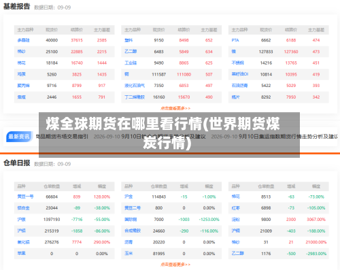Image resolution: width=340 pixels, height=270 pixels.
Task: Select the percentage cell 128.00%
Action: [x=102, y=197]
